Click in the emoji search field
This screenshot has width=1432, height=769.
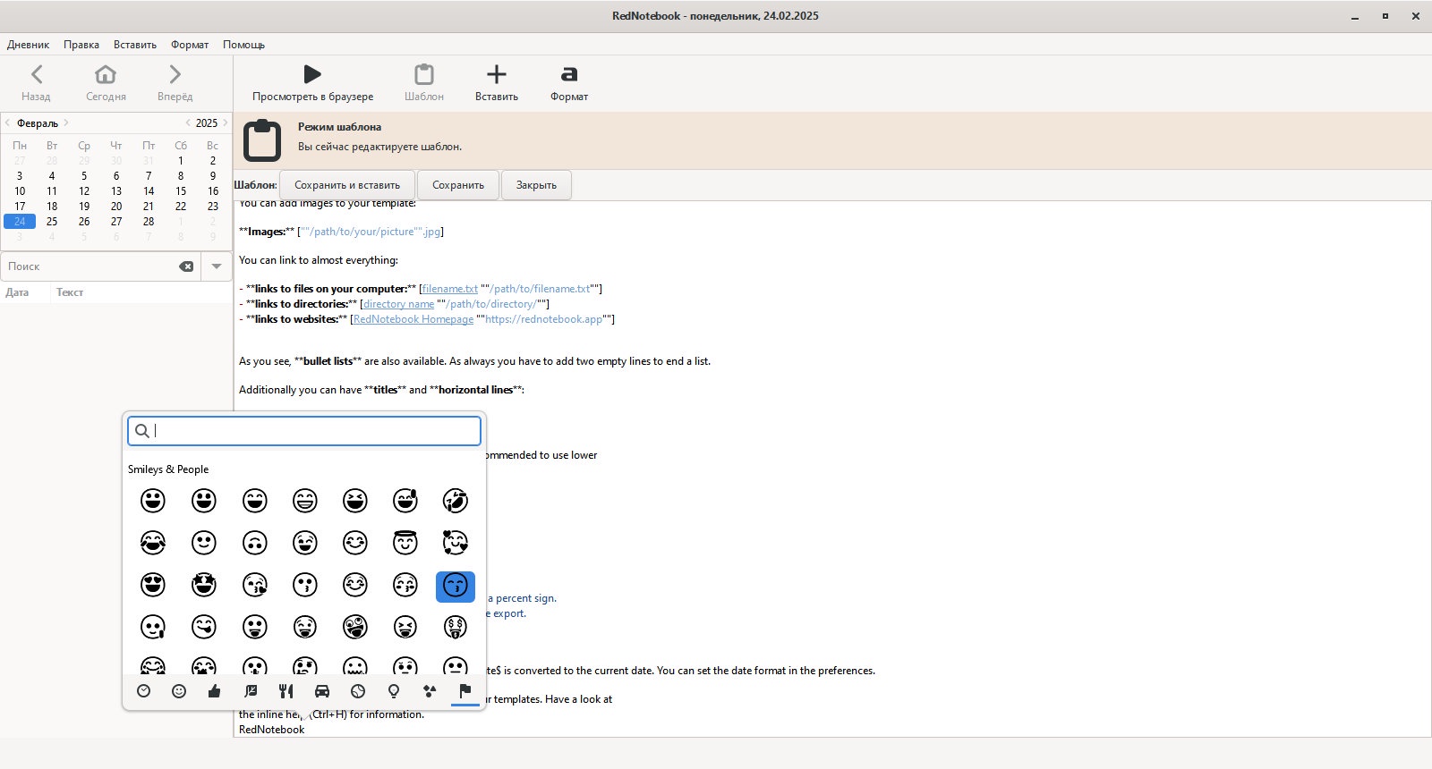(x=304, y=431)
